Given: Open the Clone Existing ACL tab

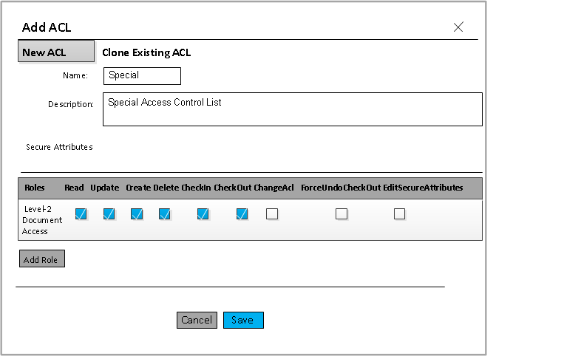Looking at the screenshot, I should pos(146,52).
